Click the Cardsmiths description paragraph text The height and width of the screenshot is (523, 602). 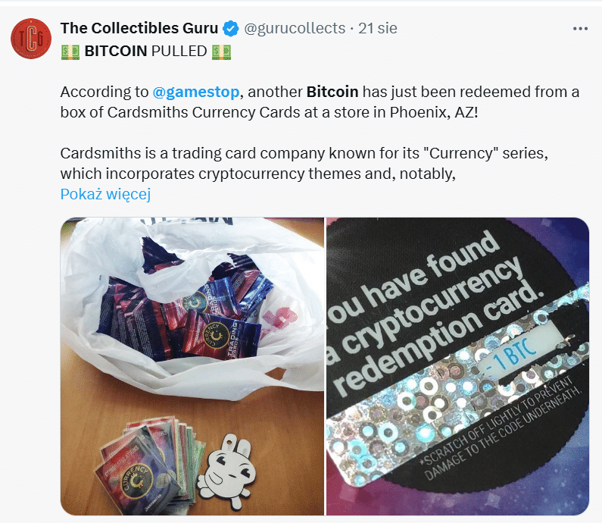point(304,163)
